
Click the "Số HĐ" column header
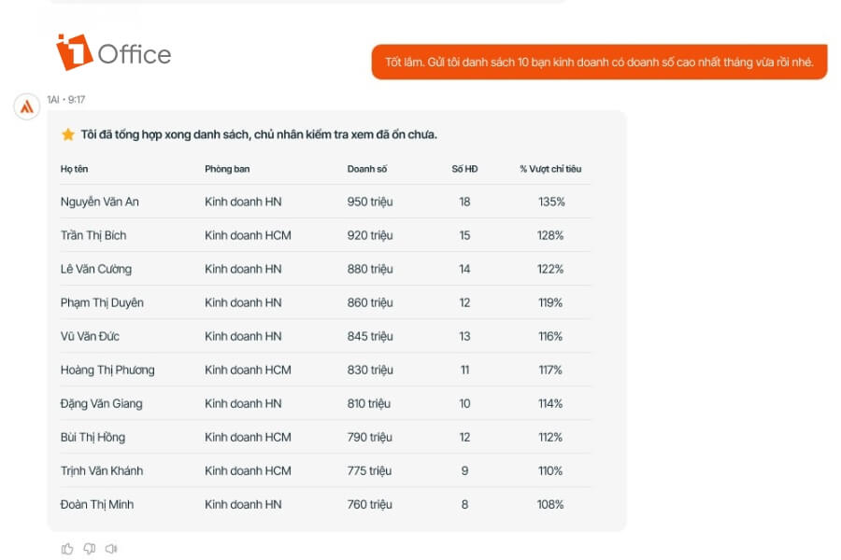click(x=464, y=169)
